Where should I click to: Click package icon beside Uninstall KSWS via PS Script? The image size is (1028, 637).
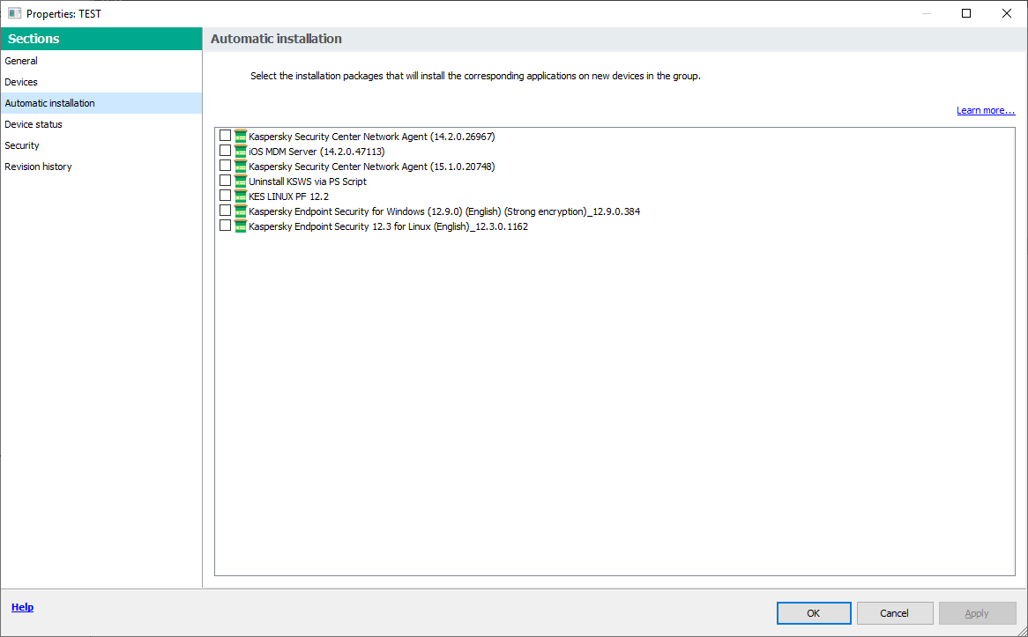click(x=240, y=181)
